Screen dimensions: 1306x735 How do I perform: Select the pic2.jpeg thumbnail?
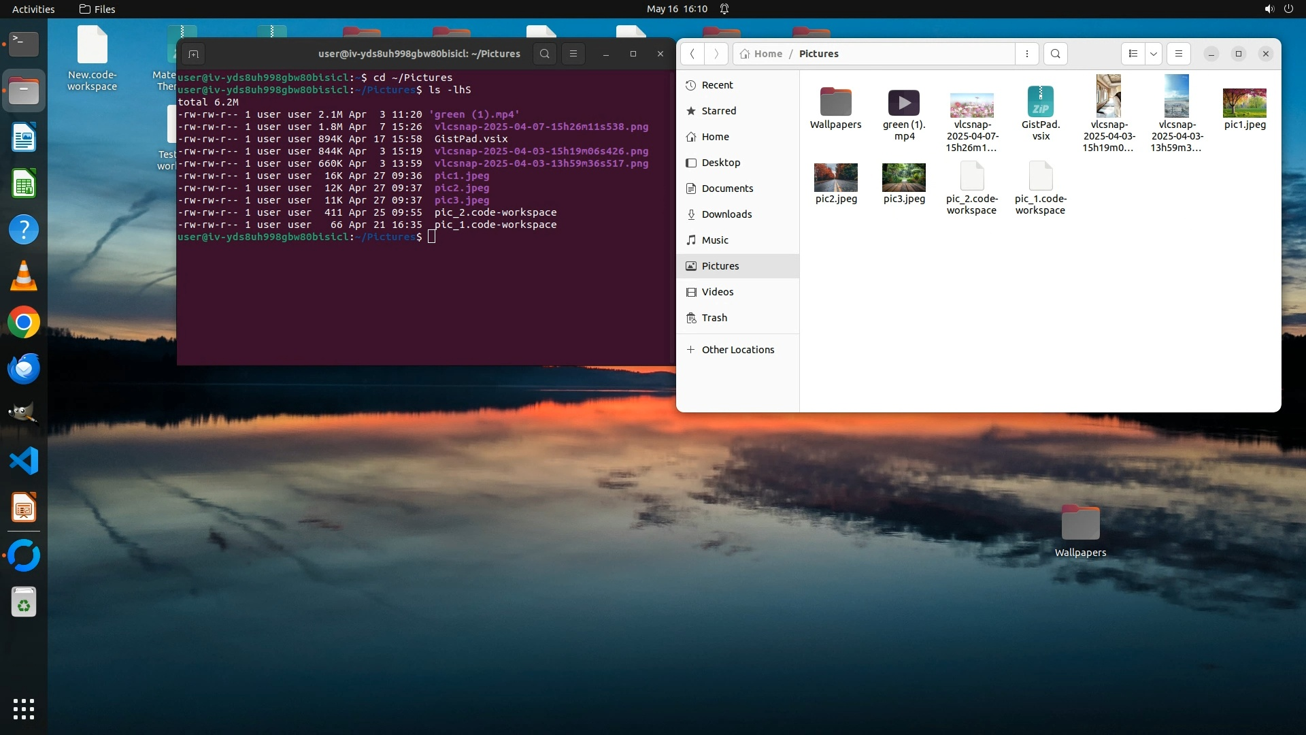836,178
